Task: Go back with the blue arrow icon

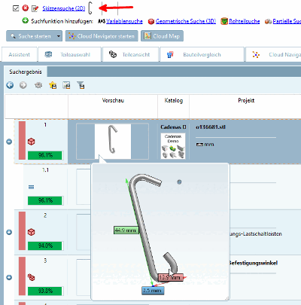Action: coord(10,85)
